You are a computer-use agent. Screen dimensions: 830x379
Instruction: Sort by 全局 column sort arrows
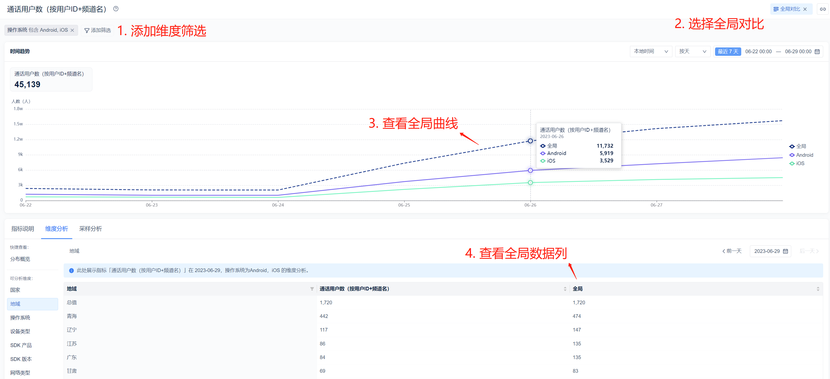click(x=818, y=289)
